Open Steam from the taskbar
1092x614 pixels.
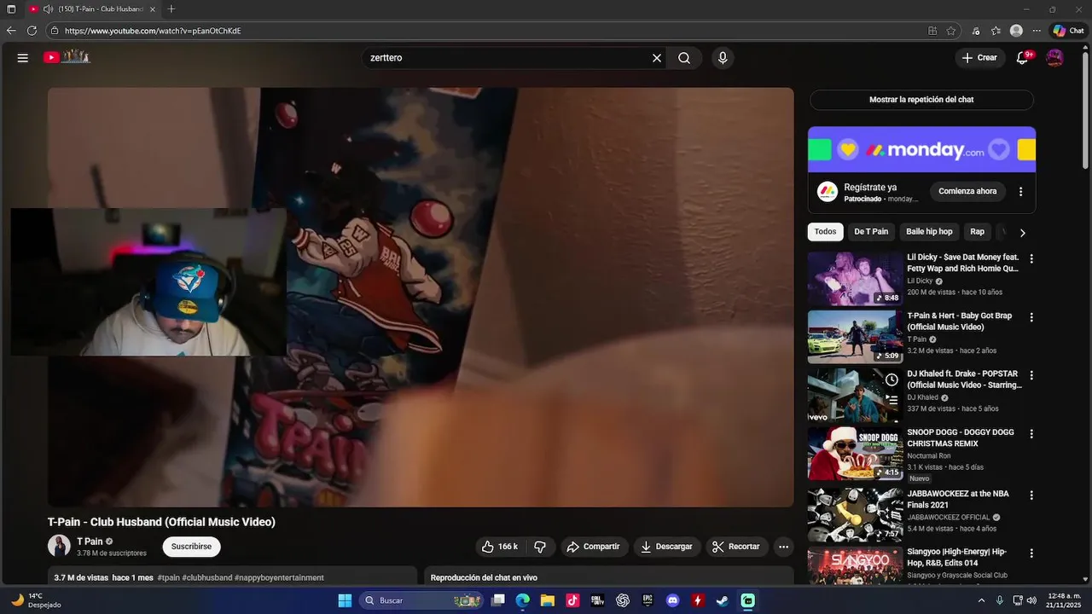click(x=723, y=600)
